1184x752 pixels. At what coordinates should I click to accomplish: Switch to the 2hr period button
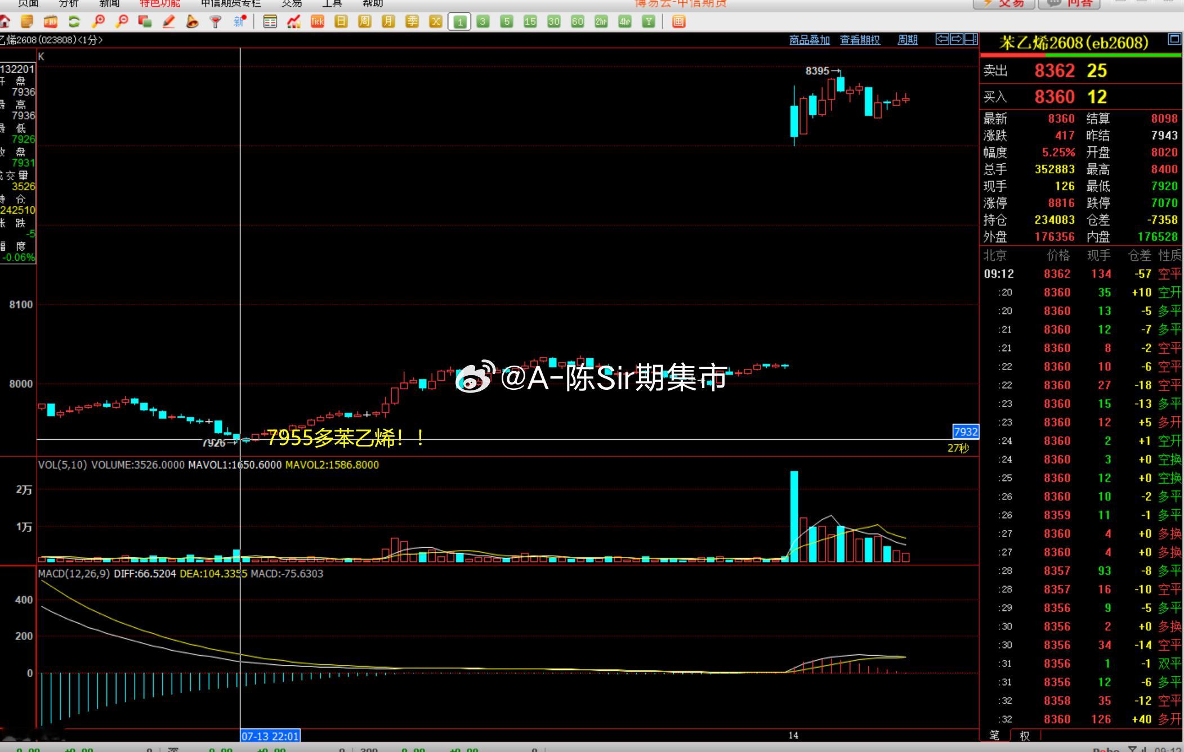(x=601, y=22)
